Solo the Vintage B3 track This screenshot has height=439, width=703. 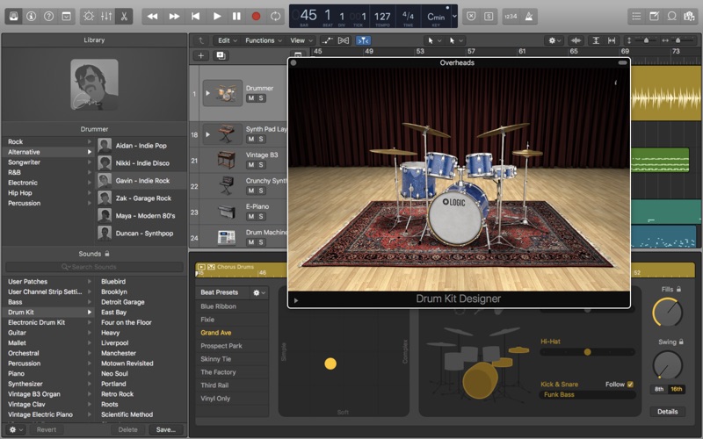pyautogui.click(x=261, y=165)
